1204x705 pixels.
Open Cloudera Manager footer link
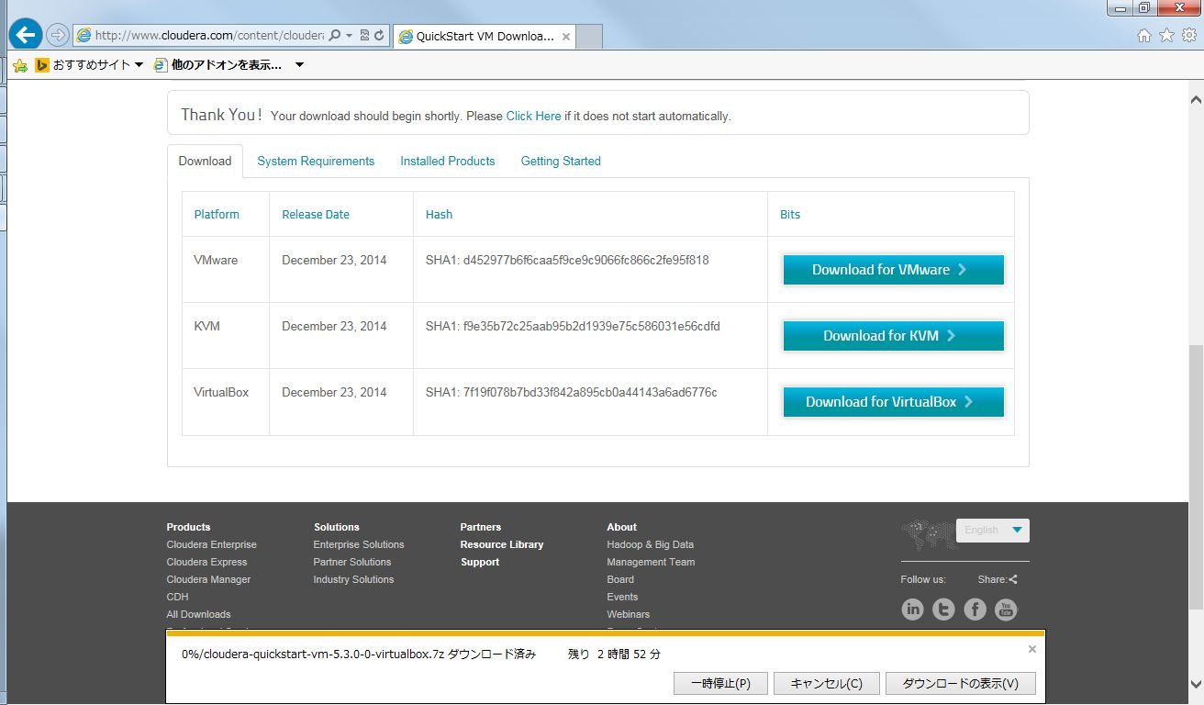(208, 579)
